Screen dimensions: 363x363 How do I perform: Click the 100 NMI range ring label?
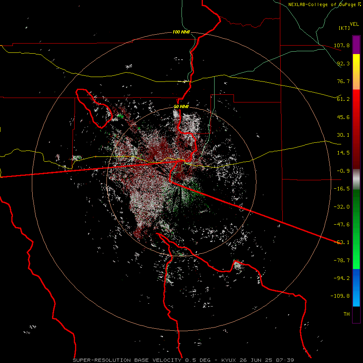tap(181, 32)
